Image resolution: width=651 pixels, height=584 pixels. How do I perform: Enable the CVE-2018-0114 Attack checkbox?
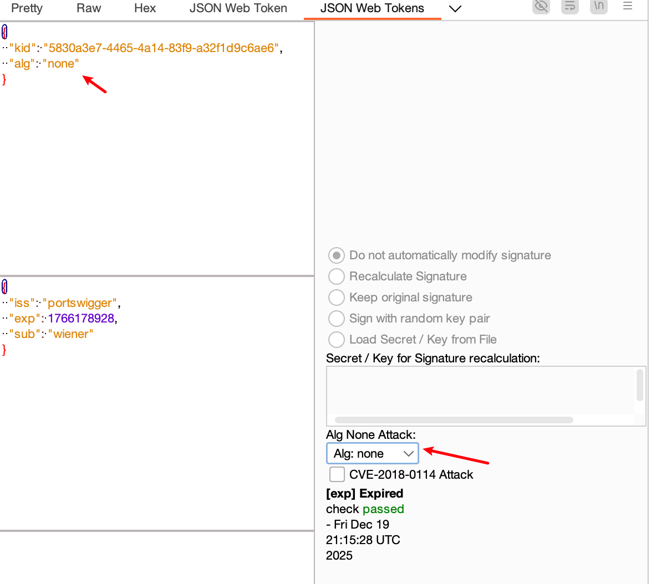(x=337, y=475)
